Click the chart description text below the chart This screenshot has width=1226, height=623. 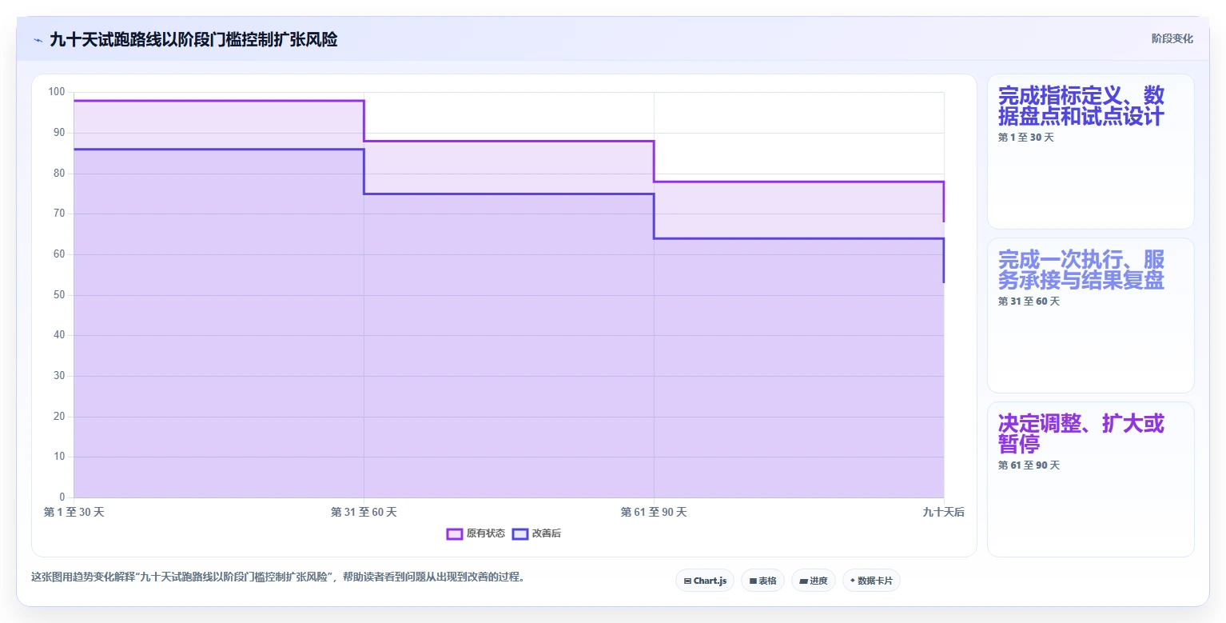pyautogui.click(x=280, y=577)
